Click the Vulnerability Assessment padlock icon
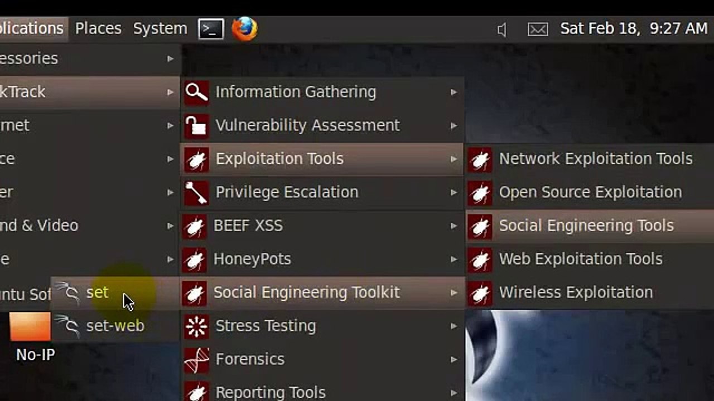 point(196,125)
